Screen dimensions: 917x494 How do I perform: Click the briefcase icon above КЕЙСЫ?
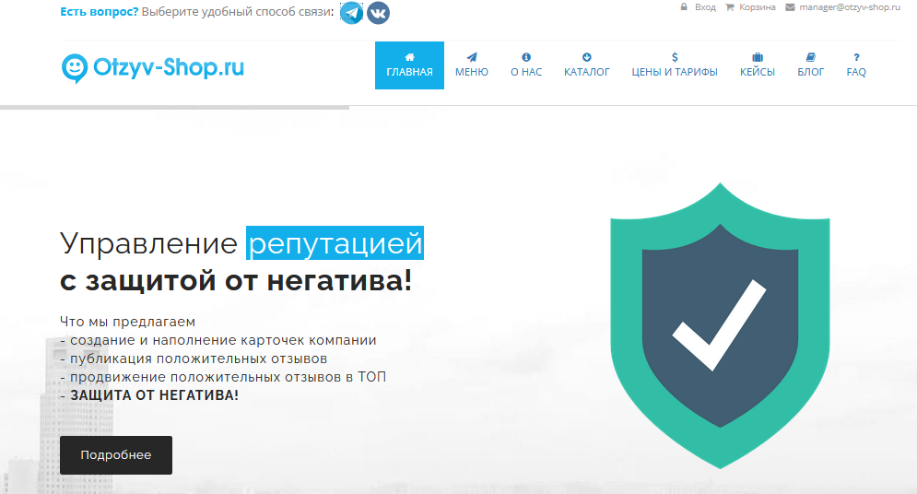[x=758, y=57]
